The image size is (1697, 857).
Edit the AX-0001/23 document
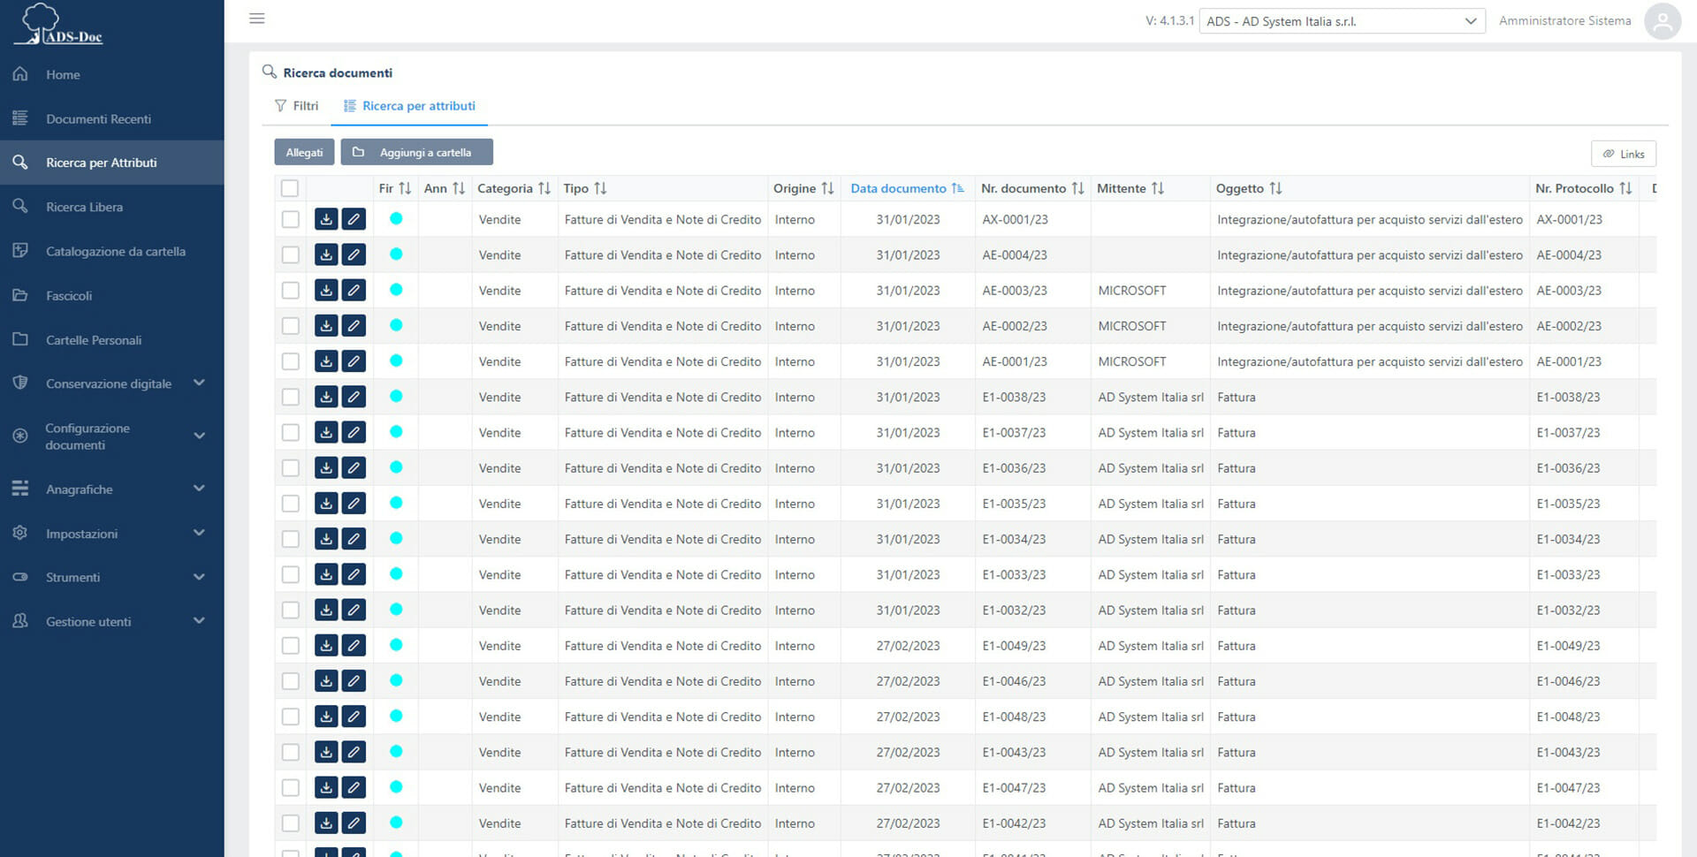coord(354,219)
